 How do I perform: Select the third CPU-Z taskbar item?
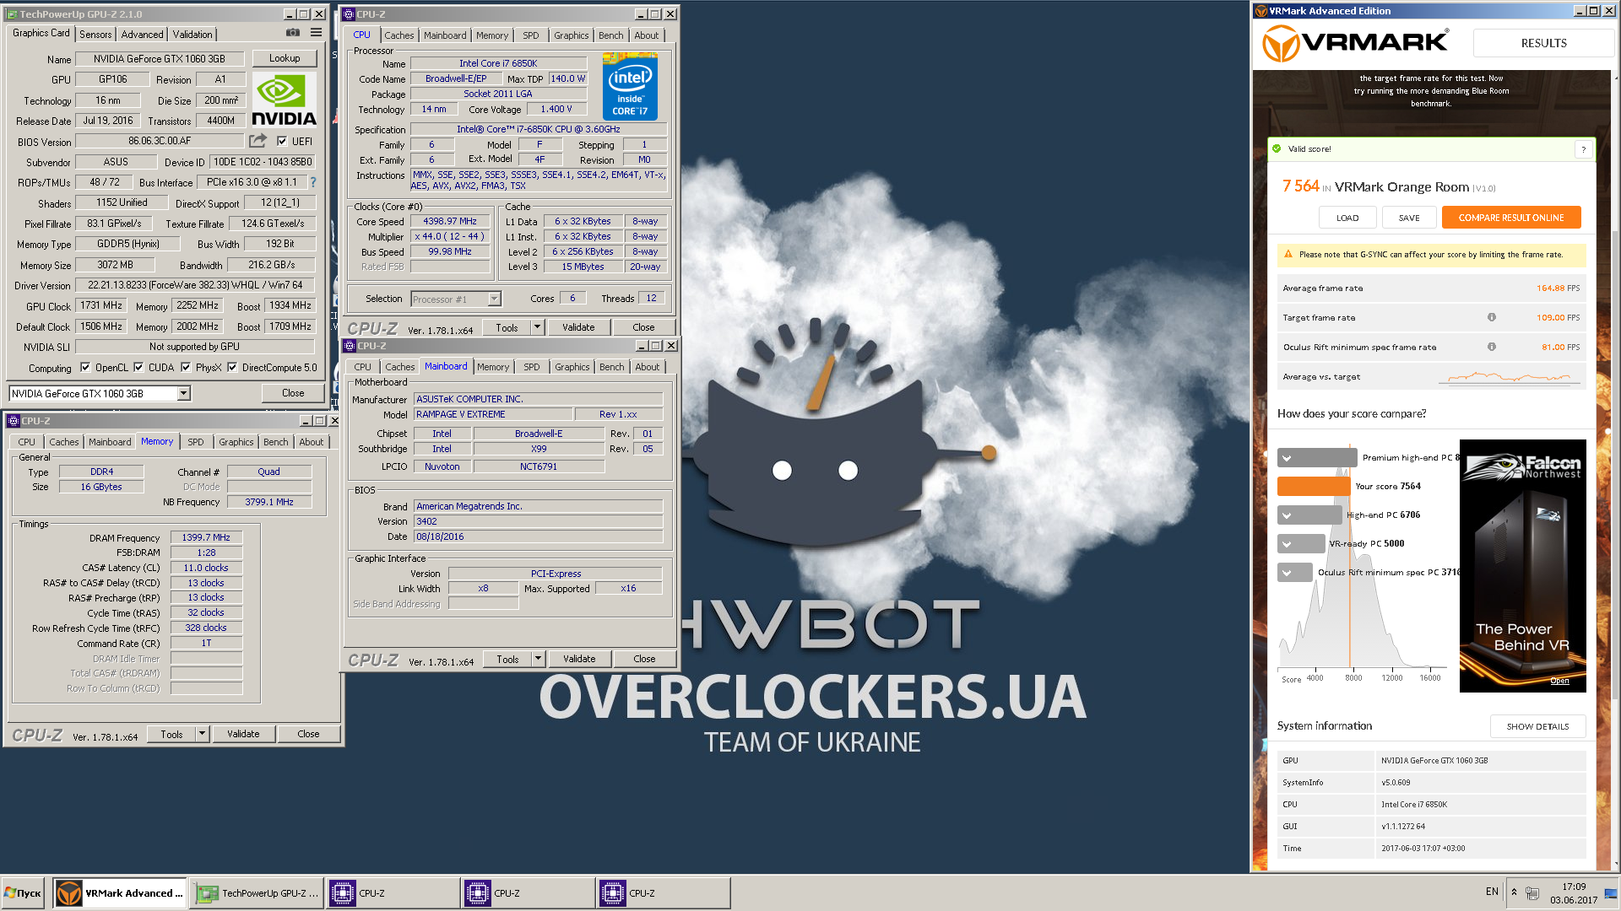click(664, 892)
